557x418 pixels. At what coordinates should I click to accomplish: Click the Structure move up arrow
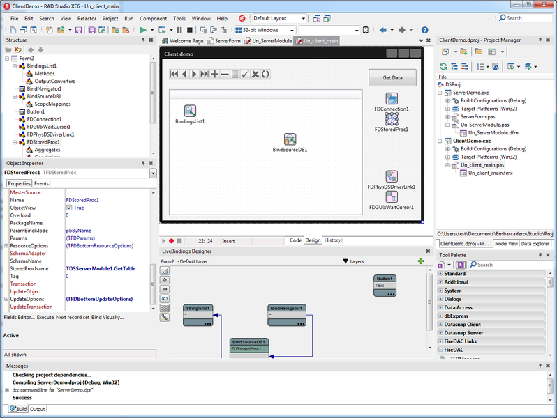[31, 50]
